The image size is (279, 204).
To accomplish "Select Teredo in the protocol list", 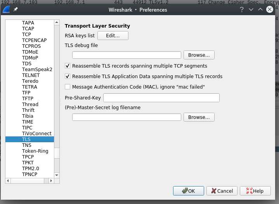I will click(x=30, y=81).
